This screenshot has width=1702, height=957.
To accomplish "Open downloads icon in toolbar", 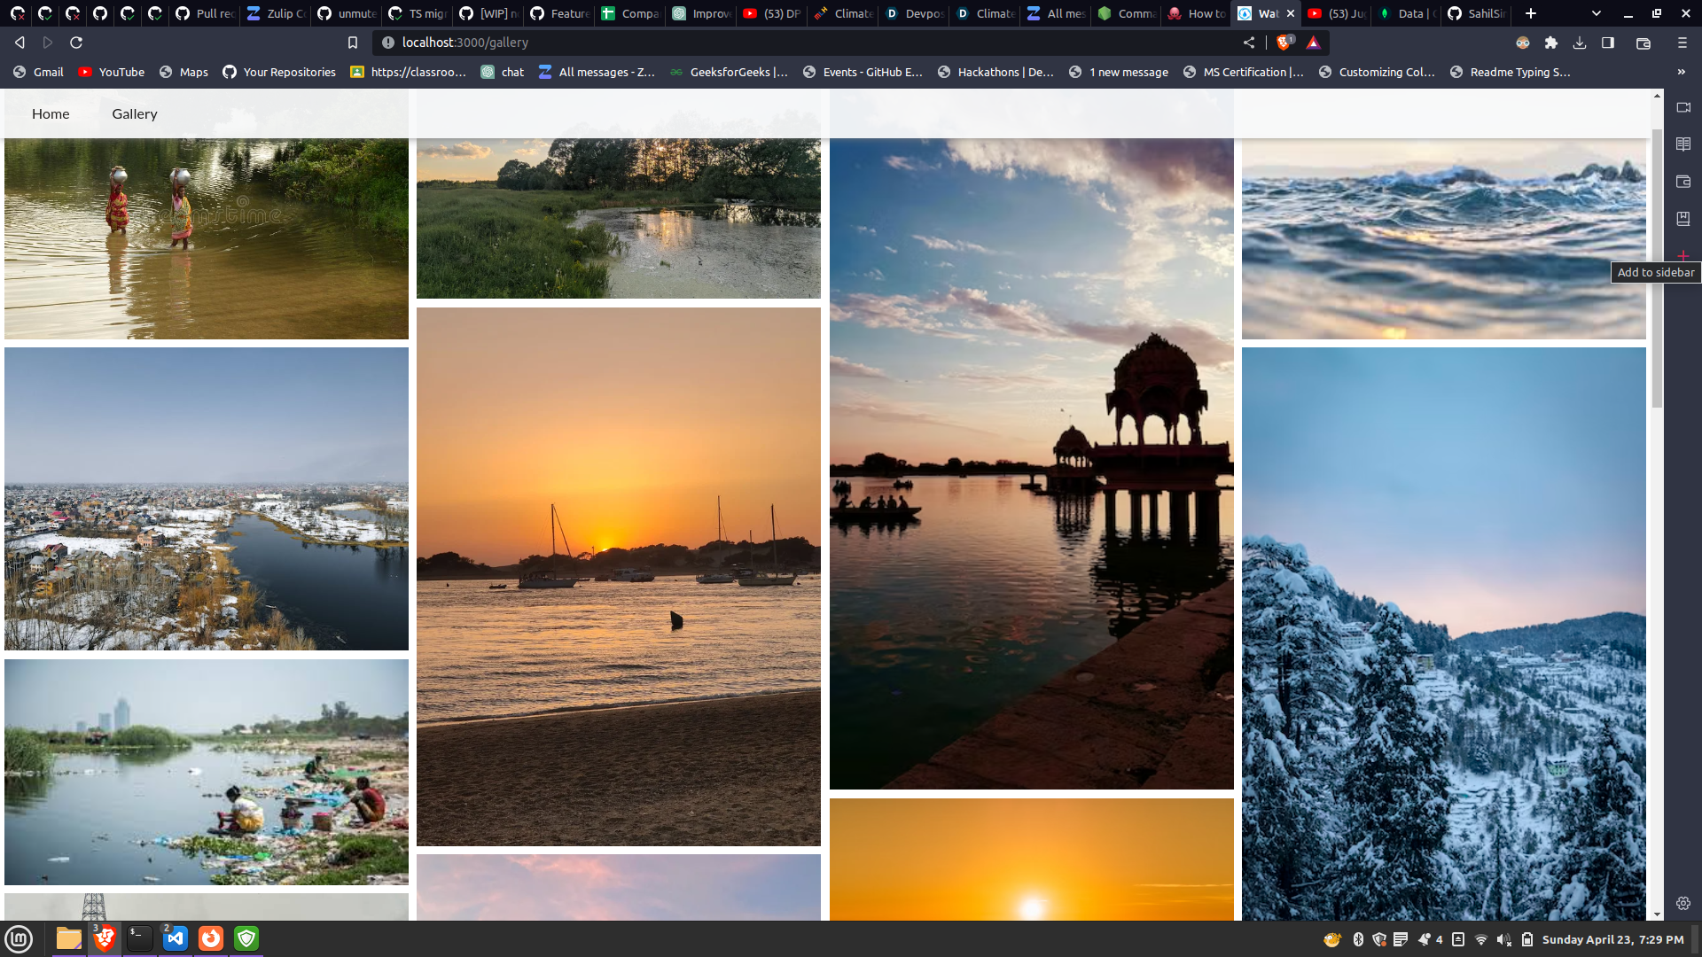I will click(1580, 43).
